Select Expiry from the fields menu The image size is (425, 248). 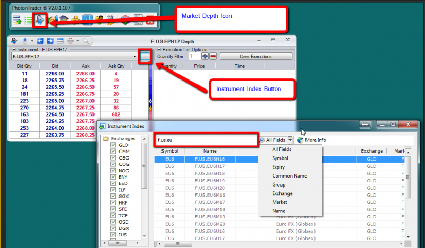[278, 167]
